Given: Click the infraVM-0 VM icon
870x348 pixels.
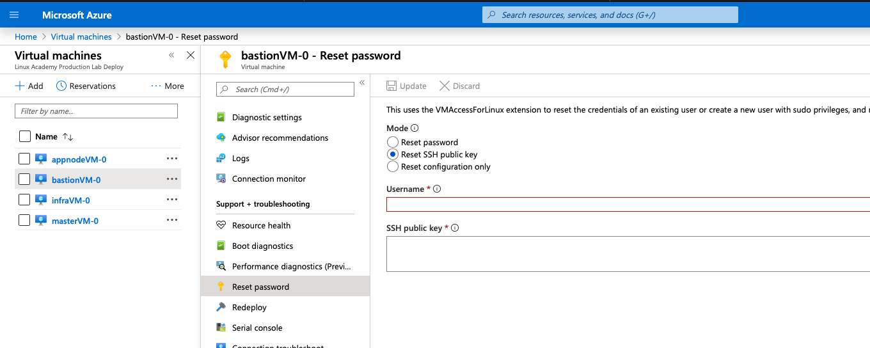Looking at the screenshot, I should coord(41,200).
